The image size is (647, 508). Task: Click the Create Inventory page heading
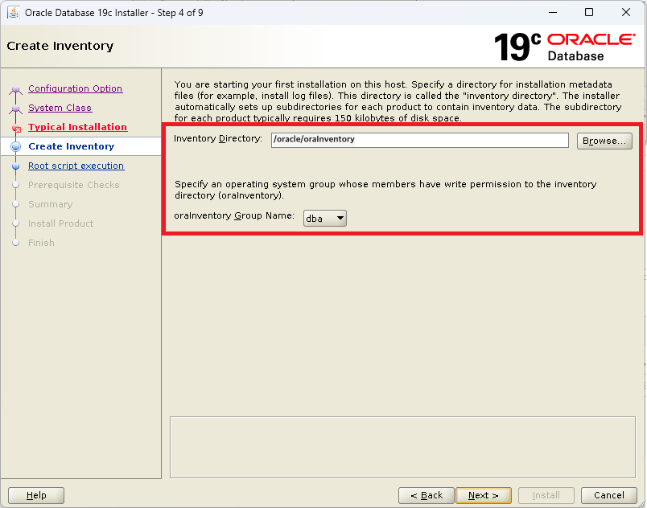60,46
